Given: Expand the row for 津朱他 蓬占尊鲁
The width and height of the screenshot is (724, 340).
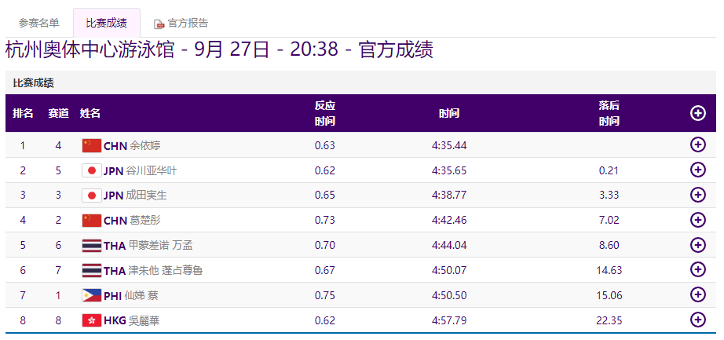Looking at the screenshot, I should (697, 270).
